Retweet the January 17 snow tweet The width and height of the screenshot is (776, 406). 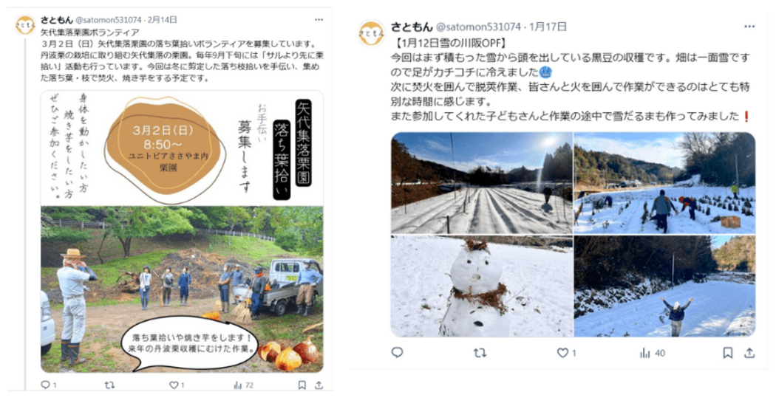(480, 353)
